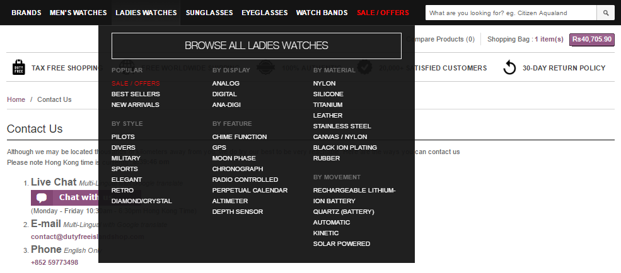621x273 pixels.
Task: Open the Sunglasses menu
Action: pos(209,13)
